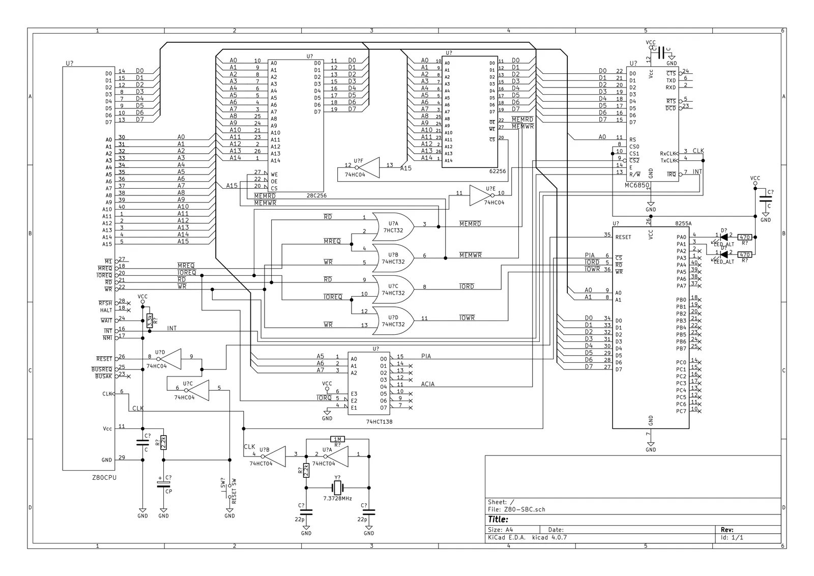The width and height of the screenshot is (814, 576).
Task: Click the polarized CP capacitor symbol
Action: coord(164,484)
